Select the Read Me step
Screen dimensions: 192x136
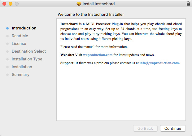coord(20,36)
